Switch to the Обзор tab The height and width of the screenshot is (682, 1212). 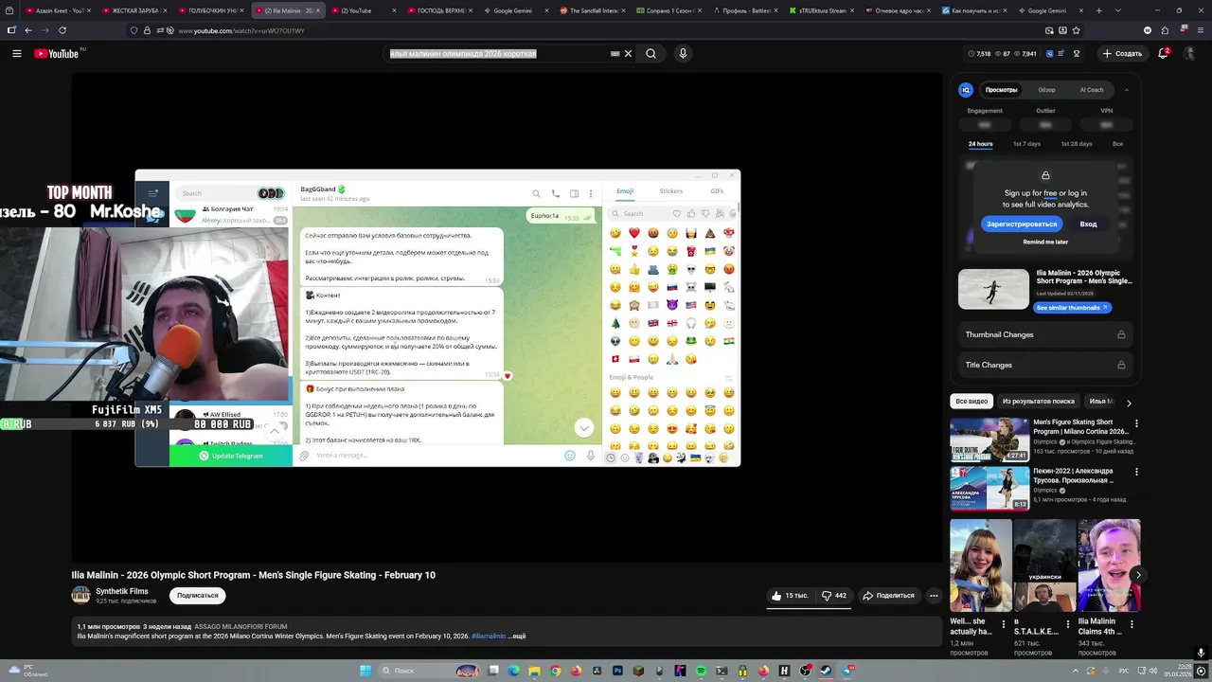1046,90
